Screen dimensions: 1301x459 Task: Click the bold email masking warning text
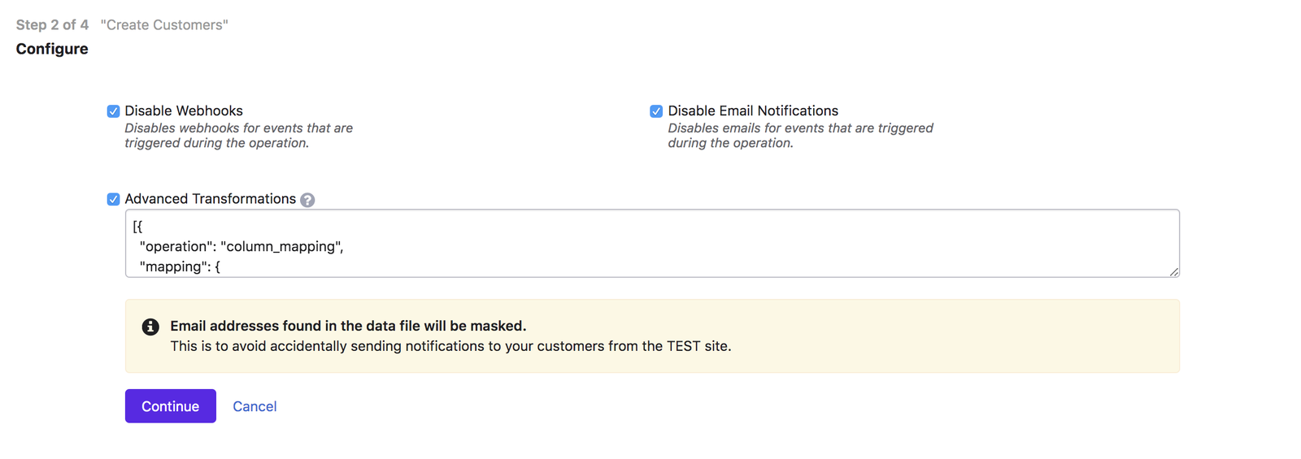tap(348, 326)
